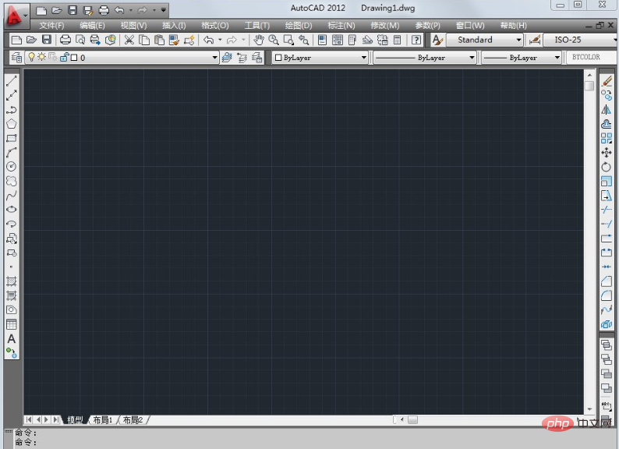Toggle the layer freeze sun icon
The width and height of the screenshot is (619, 449).
coord(42,58)
